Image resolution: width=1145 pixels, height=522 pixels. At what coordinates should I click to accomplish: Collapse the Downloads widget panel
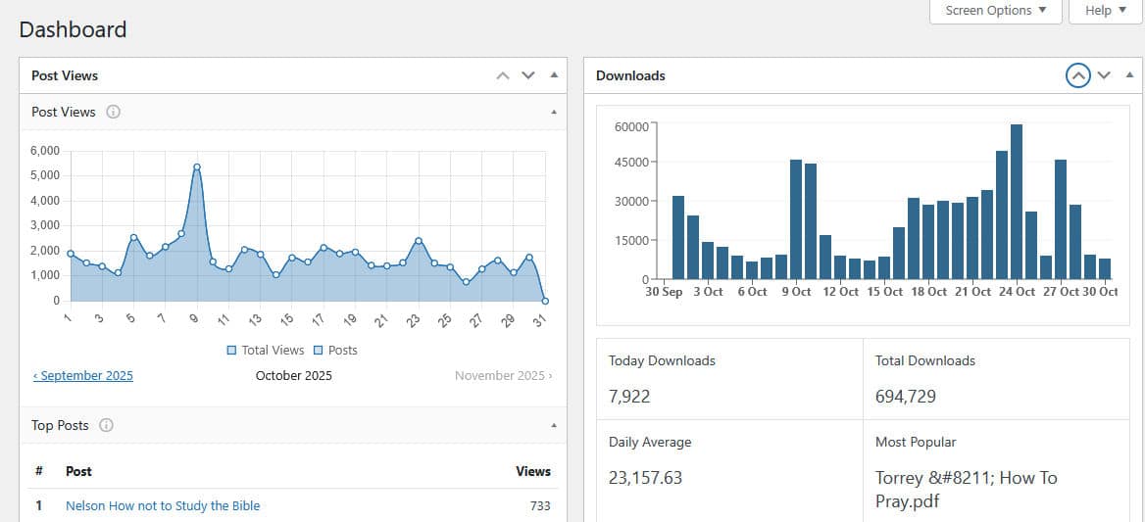1129,75
